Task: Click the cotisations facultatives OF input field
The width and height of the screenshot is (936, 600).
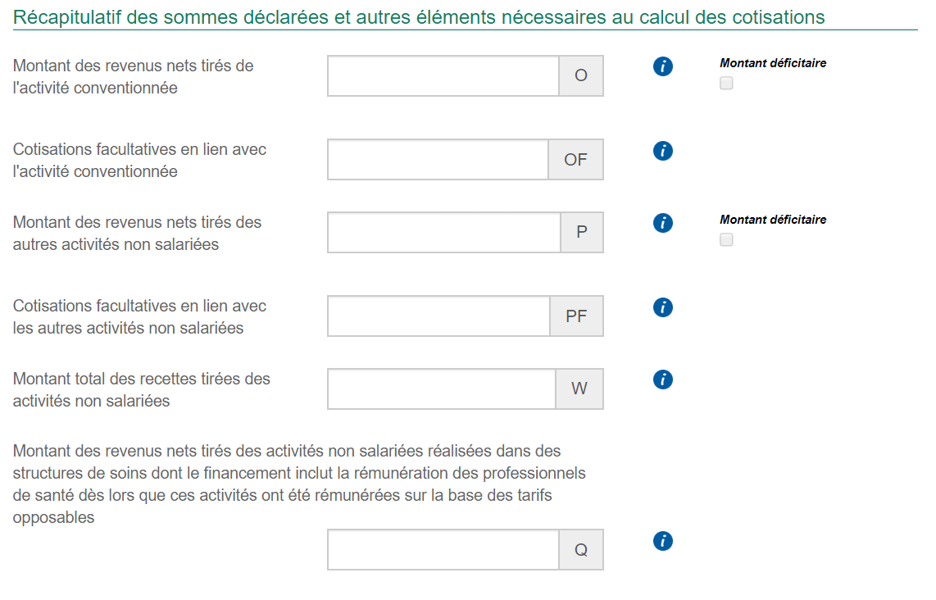Action: pyautogui.click(x=438, y=160)
